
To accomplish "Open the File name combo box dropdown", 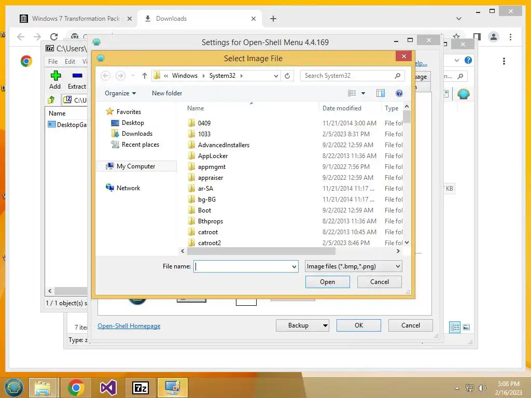I will click(x=294, y=266).
